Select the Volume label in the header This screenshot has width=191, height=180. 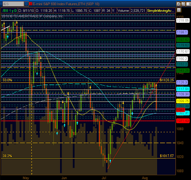(x=123, y=10)
